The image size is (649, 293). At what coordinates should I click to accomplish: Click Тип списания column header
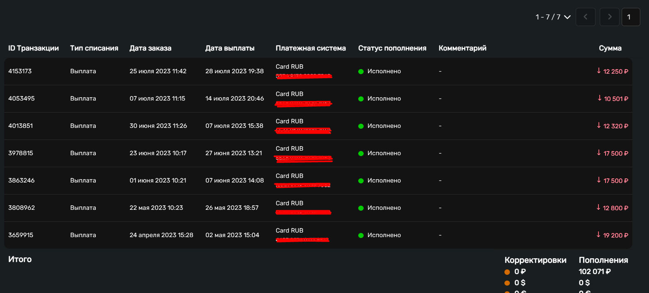tap(94, 48)
